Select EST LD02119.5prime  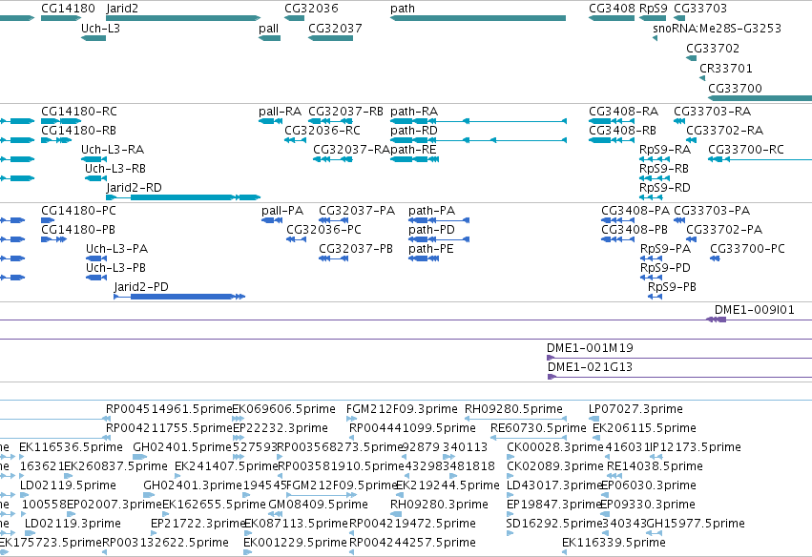click(68, 485)
